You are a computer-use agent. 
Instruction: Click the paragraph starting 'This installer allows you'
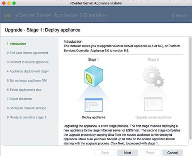(122, 48)
